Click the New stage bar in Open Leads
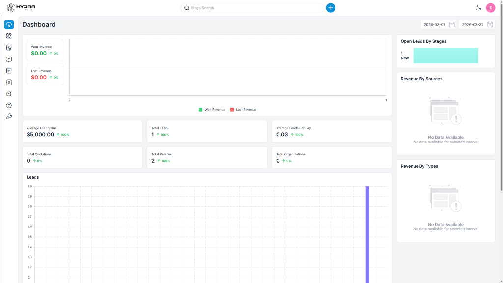Screen dimensions: 503x283 click(x=446, y=56)
